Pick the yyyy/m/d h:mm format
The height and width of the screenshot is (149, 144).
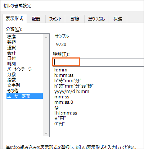pyautogui.click(x=72, y=92)
